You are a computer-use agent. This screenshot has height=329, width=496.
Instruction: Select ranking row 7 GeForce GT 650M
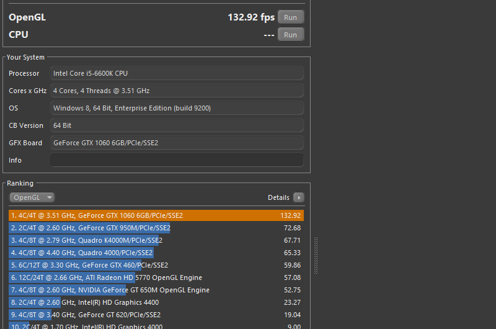coord(156,290)
